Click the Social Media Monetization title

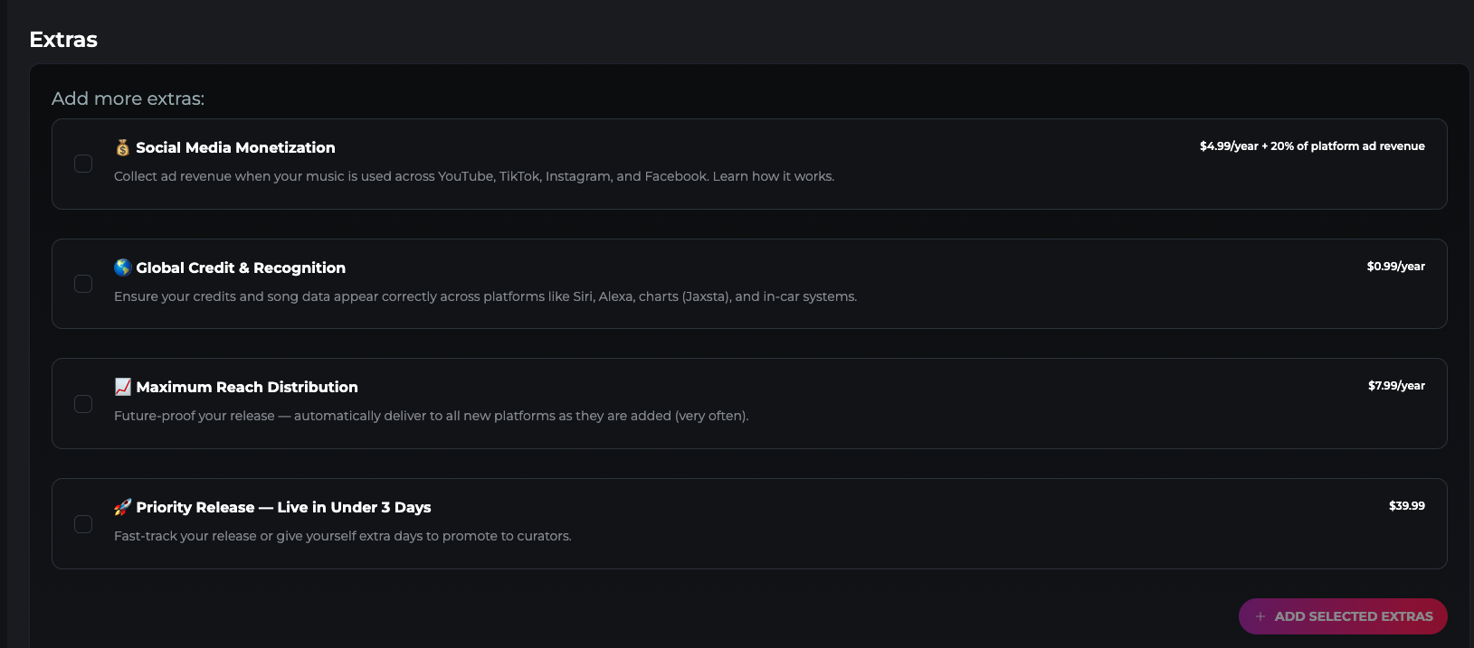point(235,147)
